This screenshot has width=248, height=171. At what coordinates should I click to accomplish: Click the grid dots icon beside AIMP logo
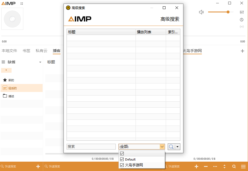pyautogui.click(x=22, y=3)
